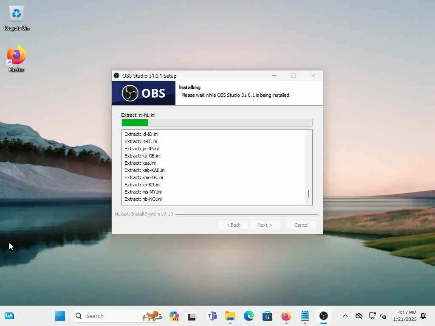
Task: Launch Microsoft Edge from the taskbar
Action: 249,316
